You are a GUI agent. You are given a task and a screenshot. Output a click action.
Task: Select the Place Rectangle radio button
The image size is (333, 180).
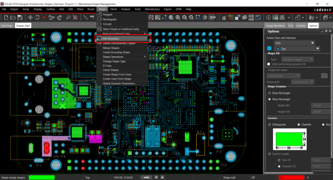(x=269, y=99)
